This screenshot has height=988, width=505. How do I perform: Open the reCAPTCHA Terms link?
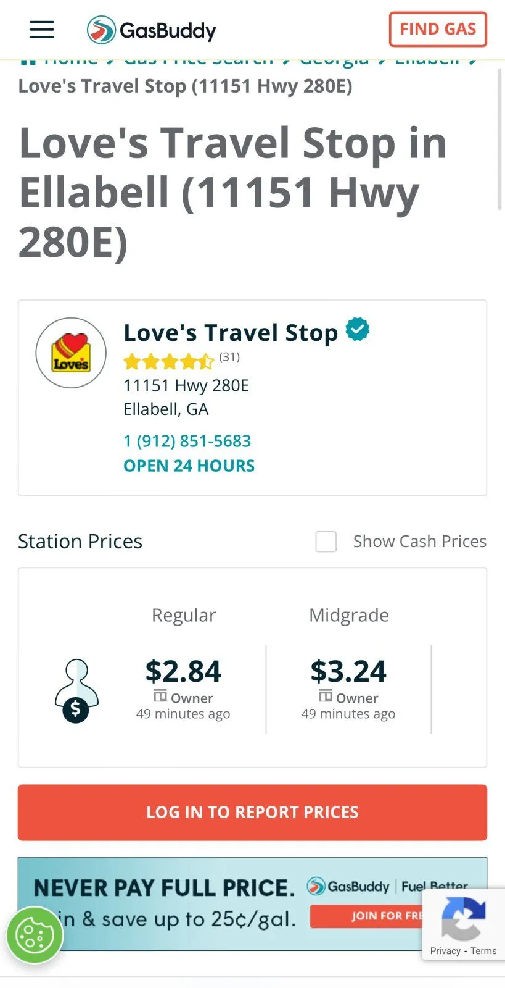tap(483, 951)
